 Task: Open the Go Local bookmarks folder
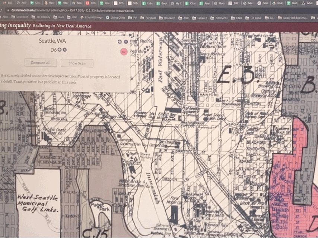click(x=253, y=18)
